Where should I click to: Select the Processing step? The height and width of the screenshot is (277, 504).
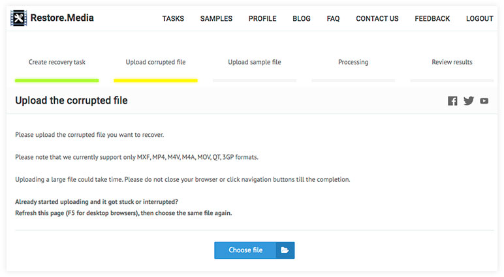353,62
